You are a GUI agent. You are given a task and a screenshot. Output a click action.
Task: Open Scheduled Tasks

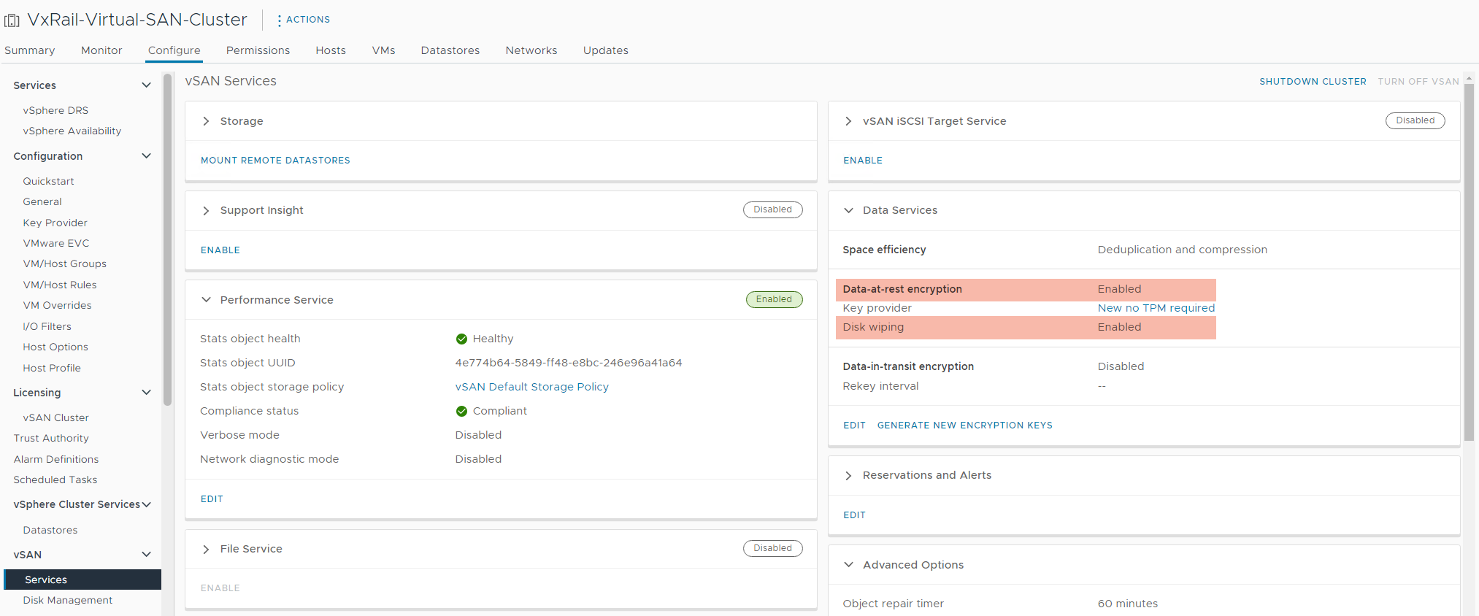click(x=55, y=480)
